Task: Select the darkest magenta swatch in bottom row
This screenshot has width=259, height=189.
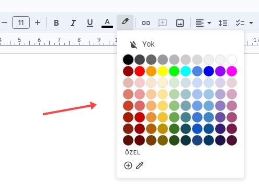Action: click(x=232, y=140)
